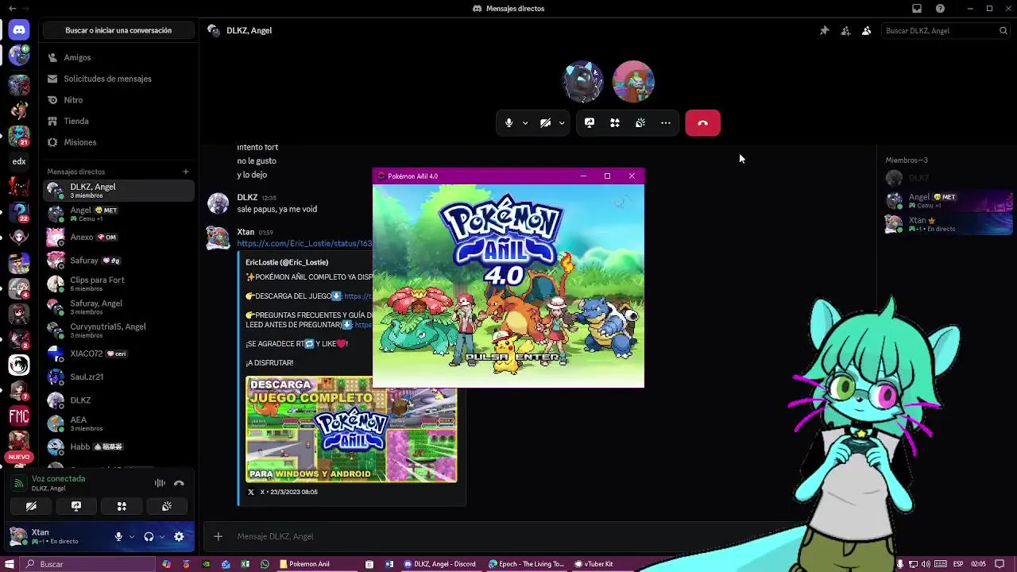1017x572 pixels.
Task: Open the Curvynutria15, Angel group chat
Action: click(x=118, y=330)
